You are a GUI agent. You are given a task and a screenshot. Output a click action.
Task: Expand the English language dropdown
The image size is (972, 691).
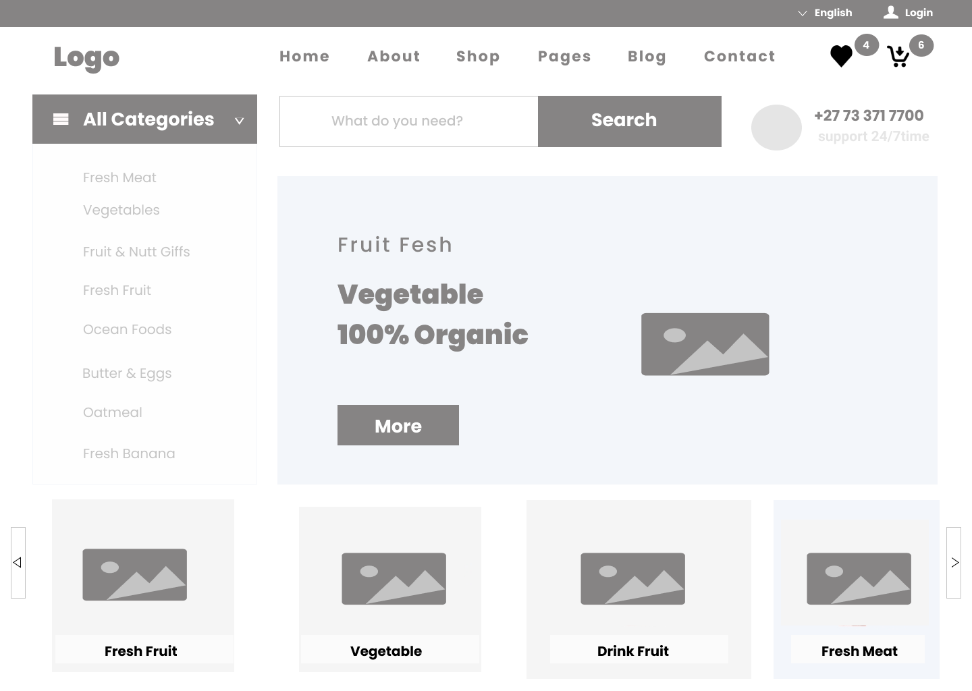coord(825,13)
